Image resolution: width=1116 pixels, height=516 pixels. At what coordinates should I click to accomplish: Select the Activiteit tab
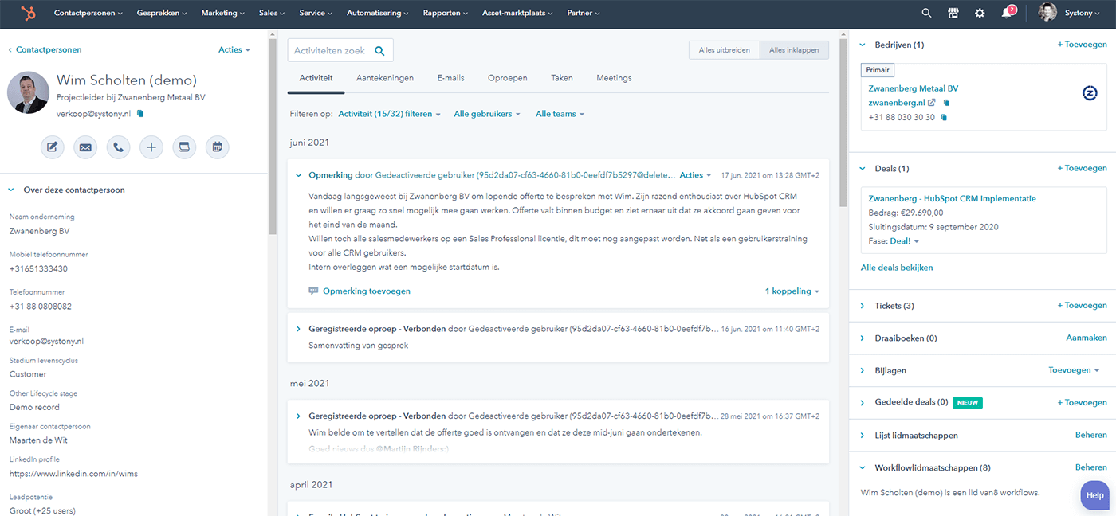[x=316, y=78]
